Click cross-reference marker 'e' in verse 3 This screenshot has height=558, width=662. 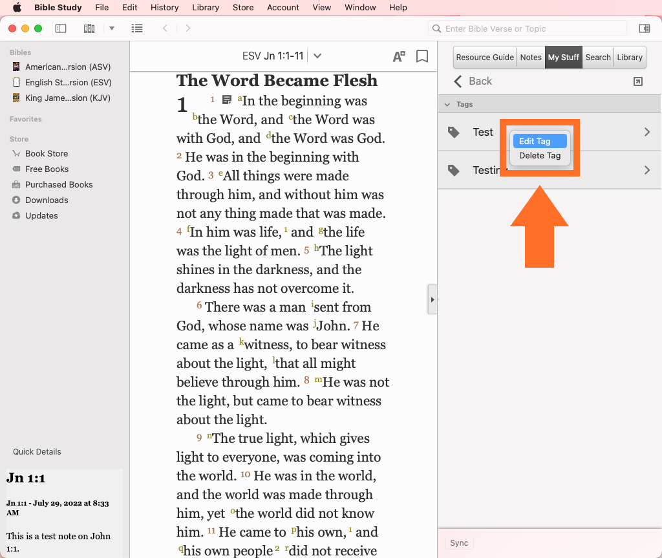pos(220,173)
